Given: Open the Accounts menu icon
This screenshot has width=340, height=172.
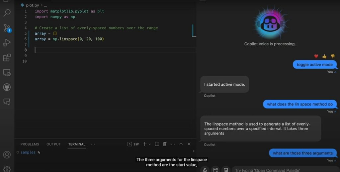Looking at the screenshot, I should tap(7, 155).
